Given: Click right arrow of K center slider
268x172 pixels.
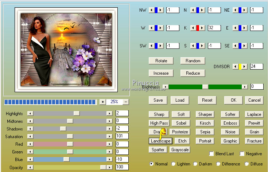Looking at the screenshot, I should tap(202, 28).
